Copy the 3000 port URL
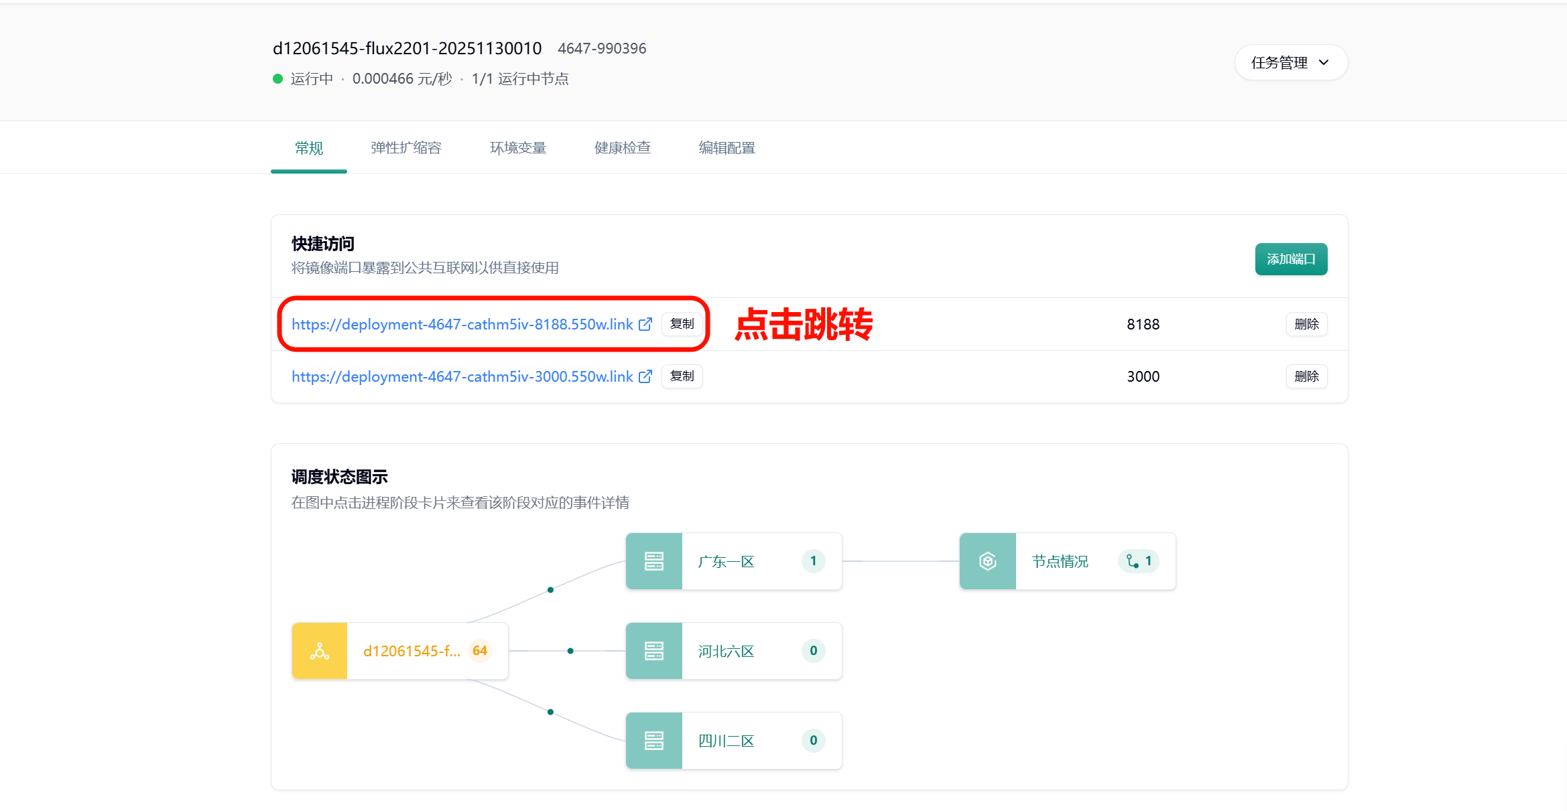This screenshot has height=811, width=1567. point(682,376)
